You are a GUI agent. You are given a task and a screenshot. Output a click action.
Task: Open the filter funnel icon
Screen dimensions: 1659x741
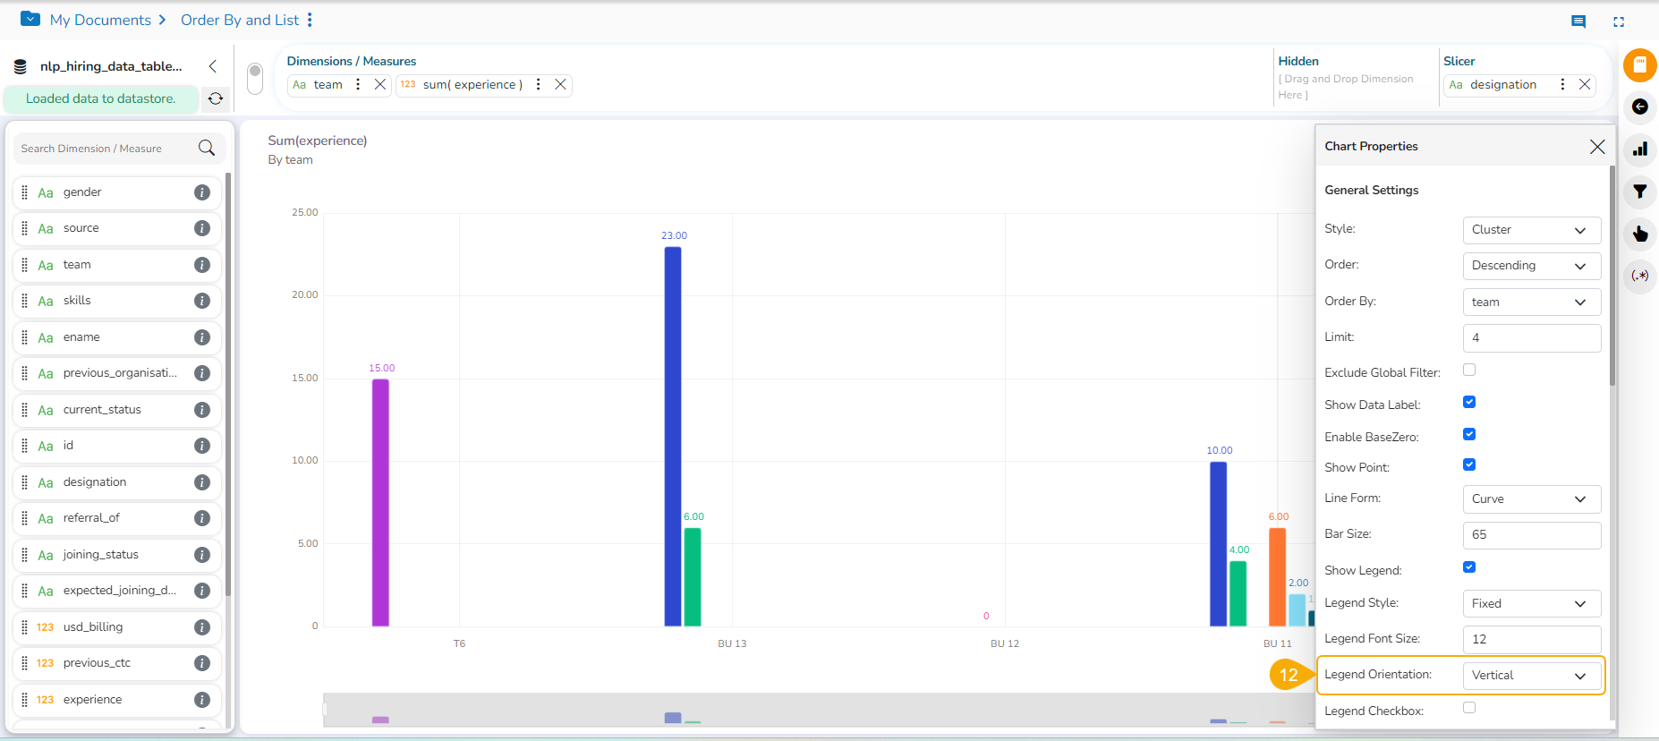coord(1640,192)
